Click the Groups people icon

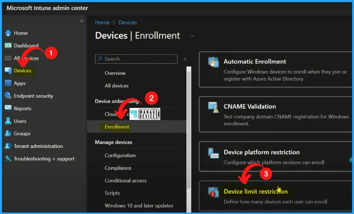[8, 133]
